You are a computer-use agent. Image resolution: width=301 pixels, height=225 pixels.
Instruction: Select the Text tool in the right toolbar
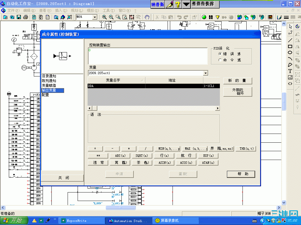290,71
